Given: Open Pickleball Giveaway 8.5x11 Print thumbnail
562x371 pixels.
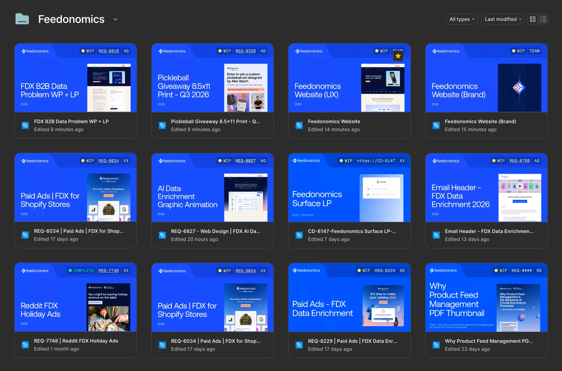Looking at the screenshot, I should 212,78.
